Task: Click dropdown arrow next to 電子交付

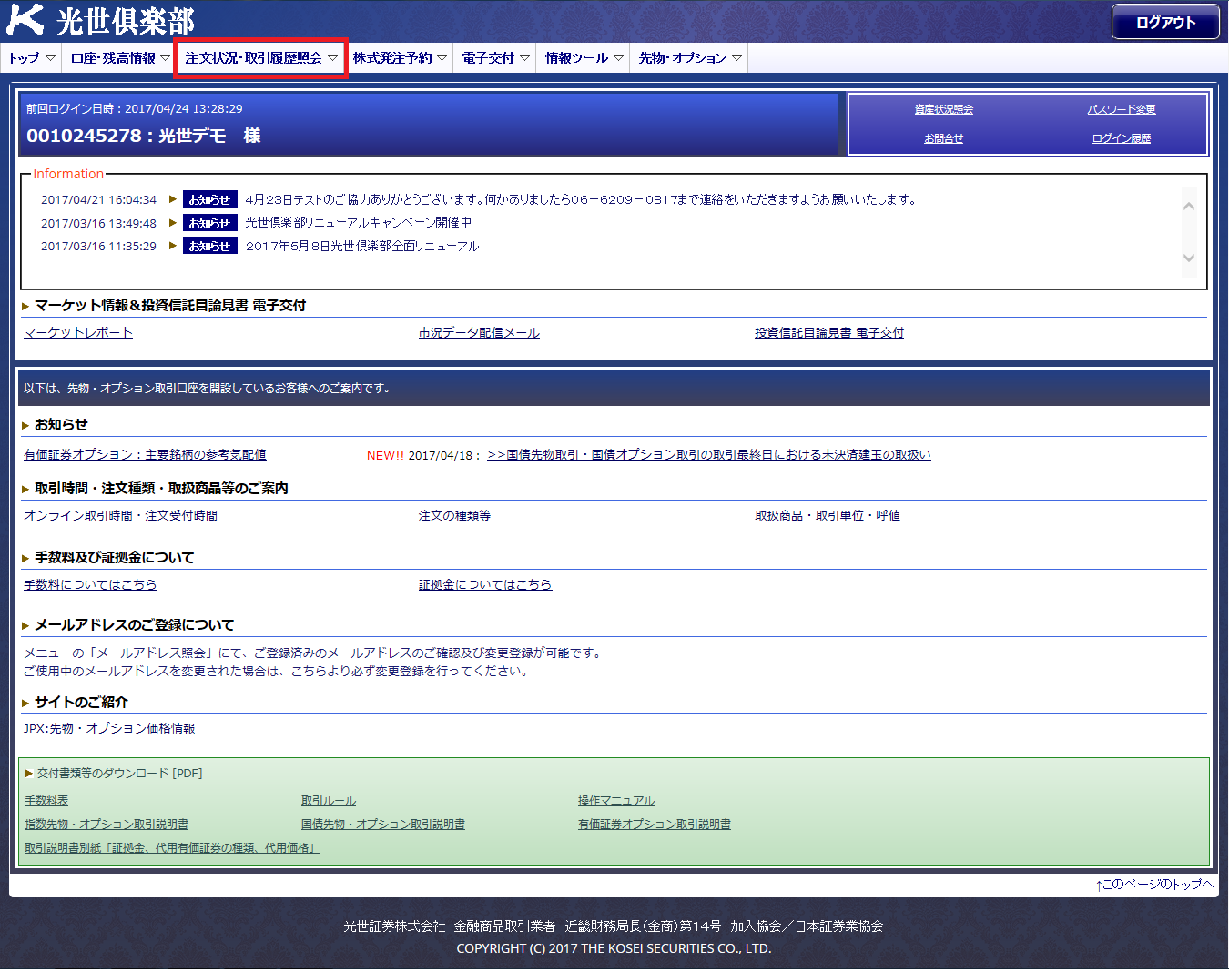Action: [524, 57]
